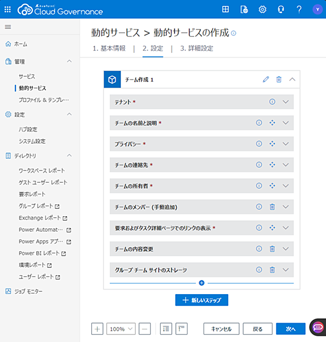Open the chatbot icon at bottom right
The width and height of the screenshot is (326, 342).
[x=318, y=328]
